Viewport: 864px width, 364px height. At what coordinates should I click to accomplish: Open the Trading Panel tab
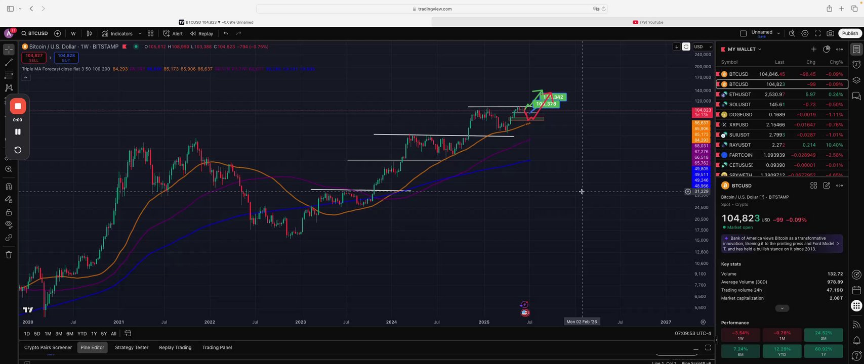point(217,347)
